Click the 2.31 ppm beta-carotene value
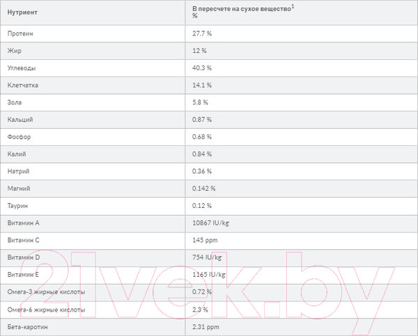Image resolution: width=418 pixels, height=336 pixels. coord(206,326)
